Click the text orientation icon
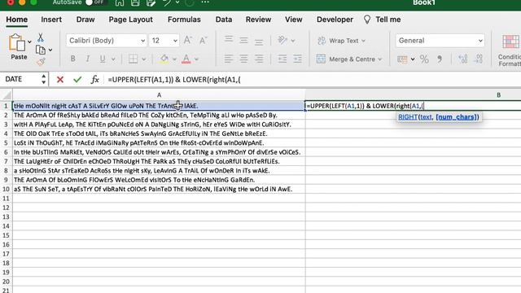The height and width of the screenshot is (293, 521). click(282, 40)
